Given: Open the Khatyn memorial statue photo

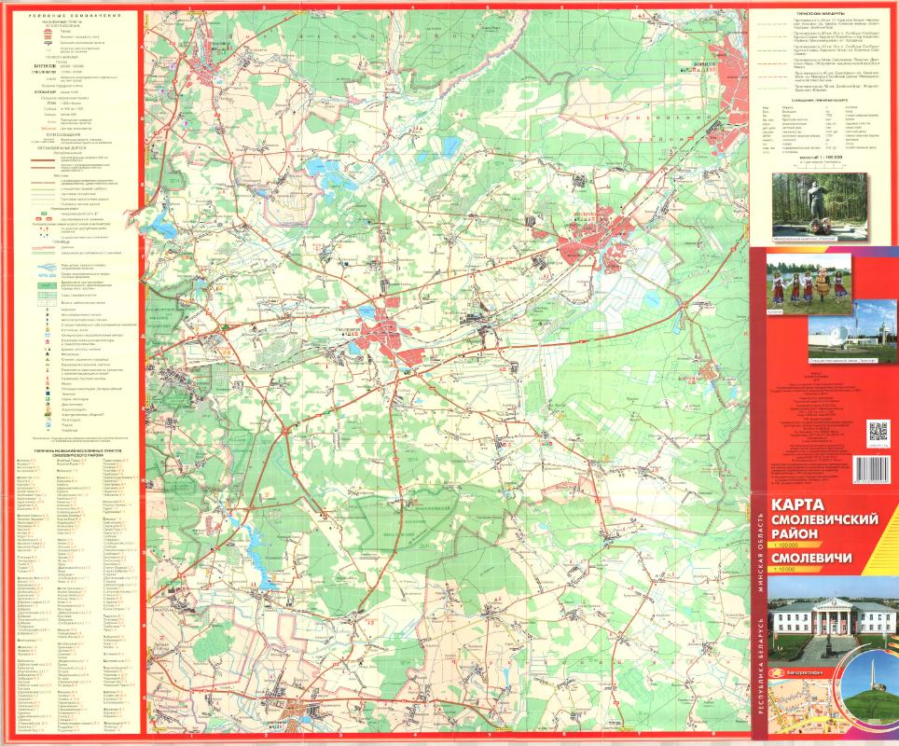Looking at the screenshot, I should 806,205.
